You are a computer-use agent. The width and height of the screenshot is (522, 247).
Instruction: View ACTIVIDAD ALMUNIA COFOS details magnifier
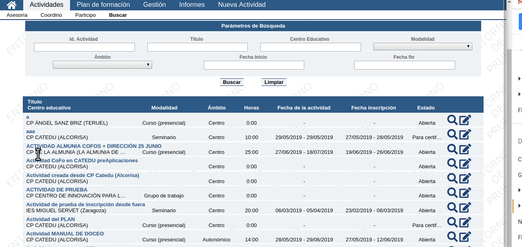pos(452,149)
